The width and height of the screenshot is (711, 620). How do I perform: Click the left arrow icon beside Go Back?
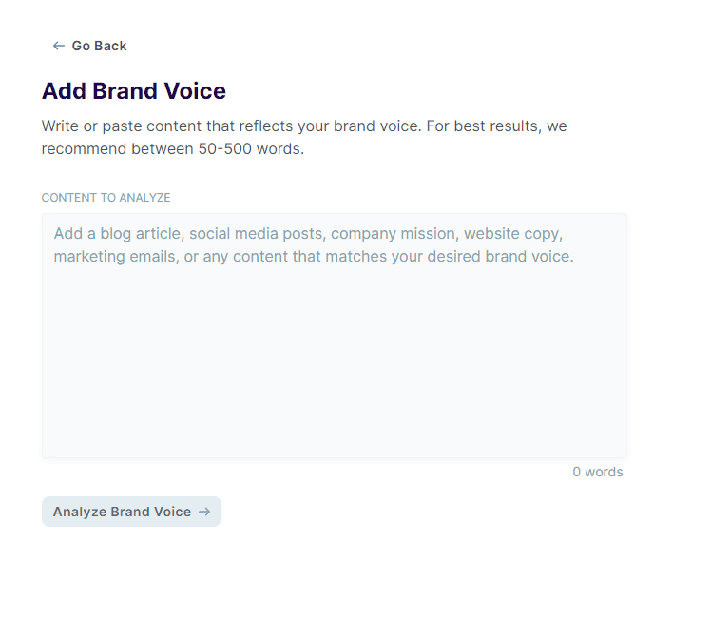pos(59,46)
